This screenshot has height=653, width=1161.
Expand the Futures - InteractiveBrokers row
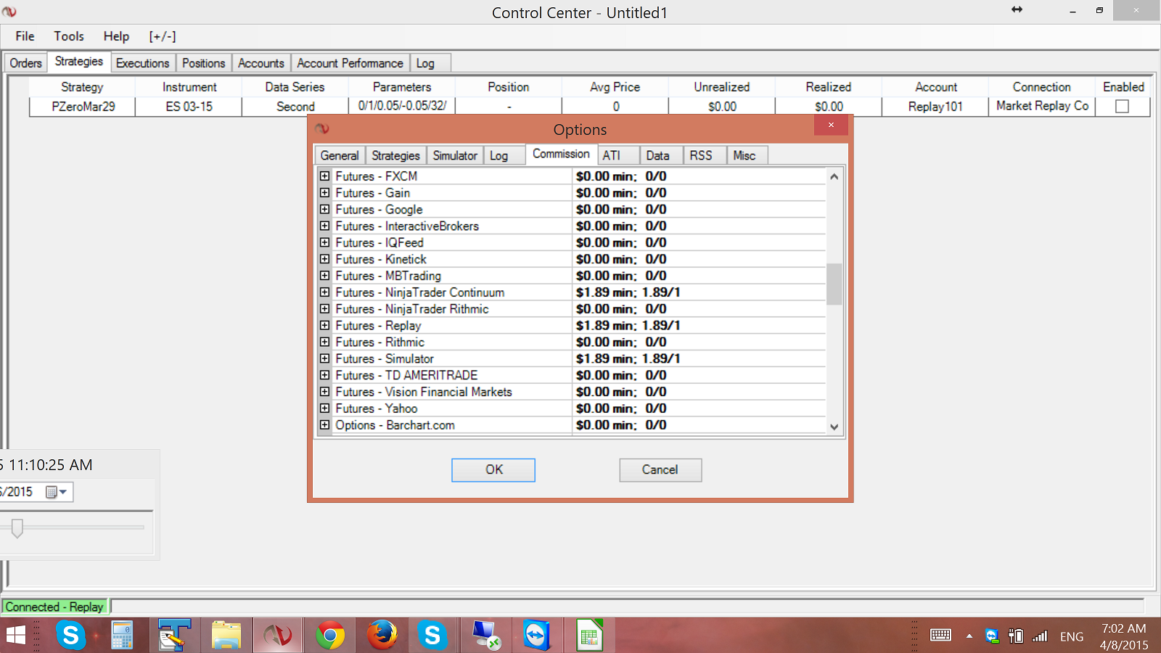[324, 226]
